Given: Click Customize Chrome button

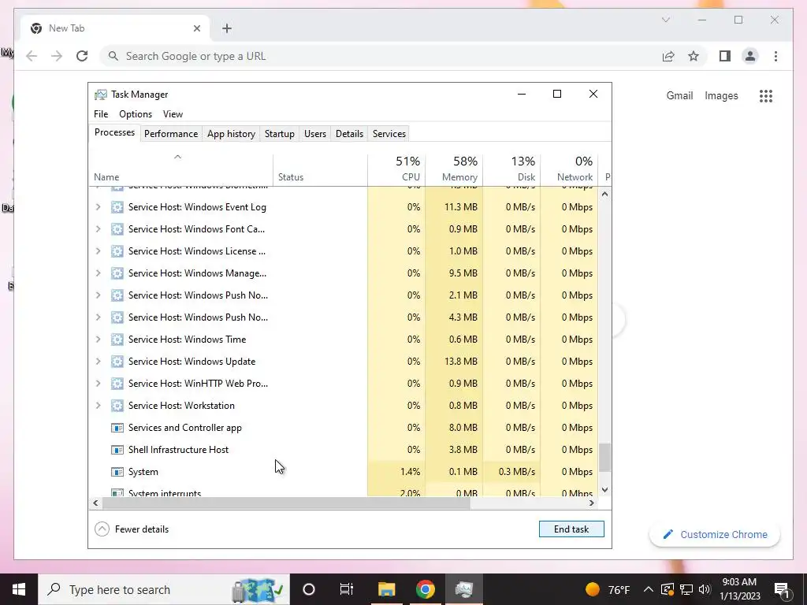Looking at the screenshot, I should (x=715, y=535).
